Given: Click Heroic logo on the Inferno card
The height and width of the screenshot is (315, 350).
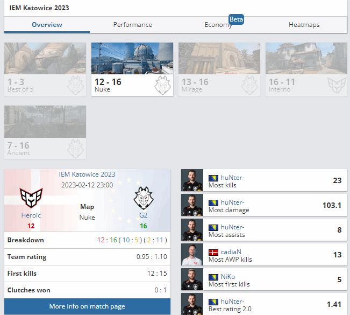Looking at the screenshot, I should click(x=337, y=85).
